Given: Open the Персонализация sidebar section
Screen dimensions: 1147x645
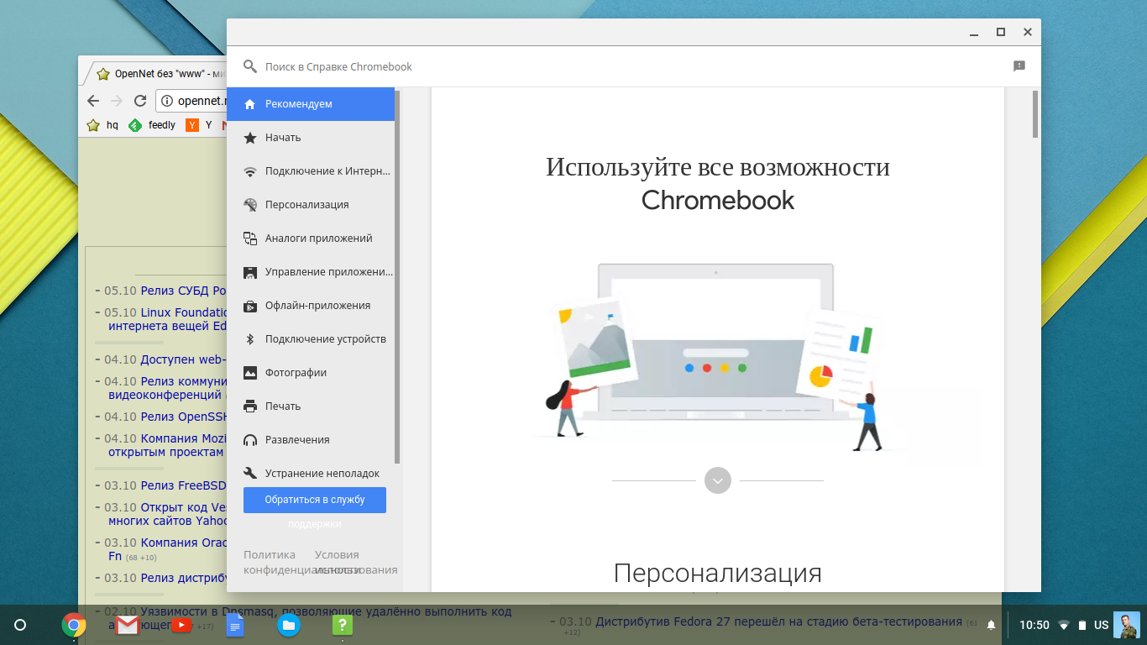Looking at the screenshot, I should 306,205.
